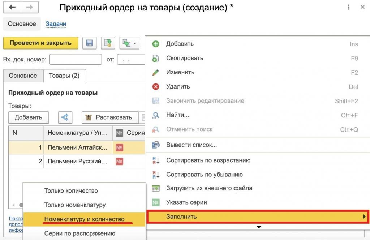The height and width of the screenshot is (240, 370).
Task: Select row Пельмени Алтайск...
Action: [x=77, y=147]
